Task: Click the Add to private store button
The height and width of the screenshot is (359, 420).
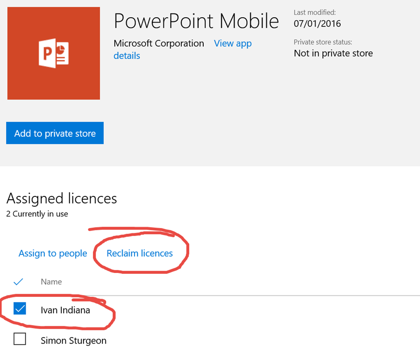Action: coord(55,133)
